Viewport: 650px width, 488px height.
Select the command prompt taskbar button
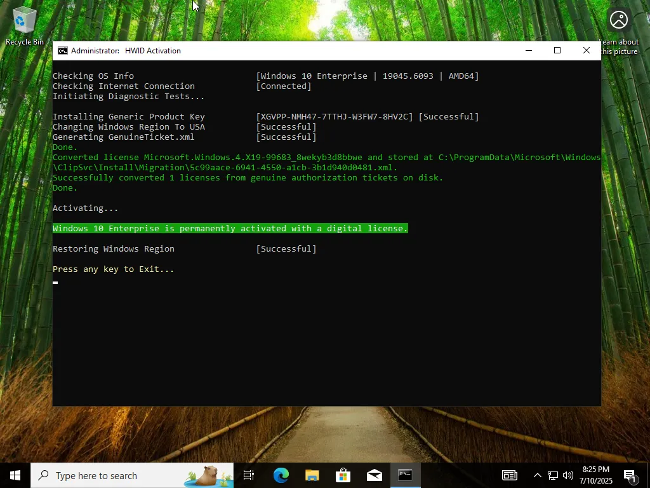405,475
